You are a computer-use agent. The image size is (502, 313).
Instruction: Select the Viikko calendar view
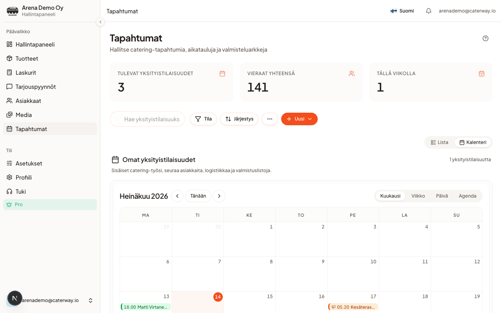click(418, 196)
